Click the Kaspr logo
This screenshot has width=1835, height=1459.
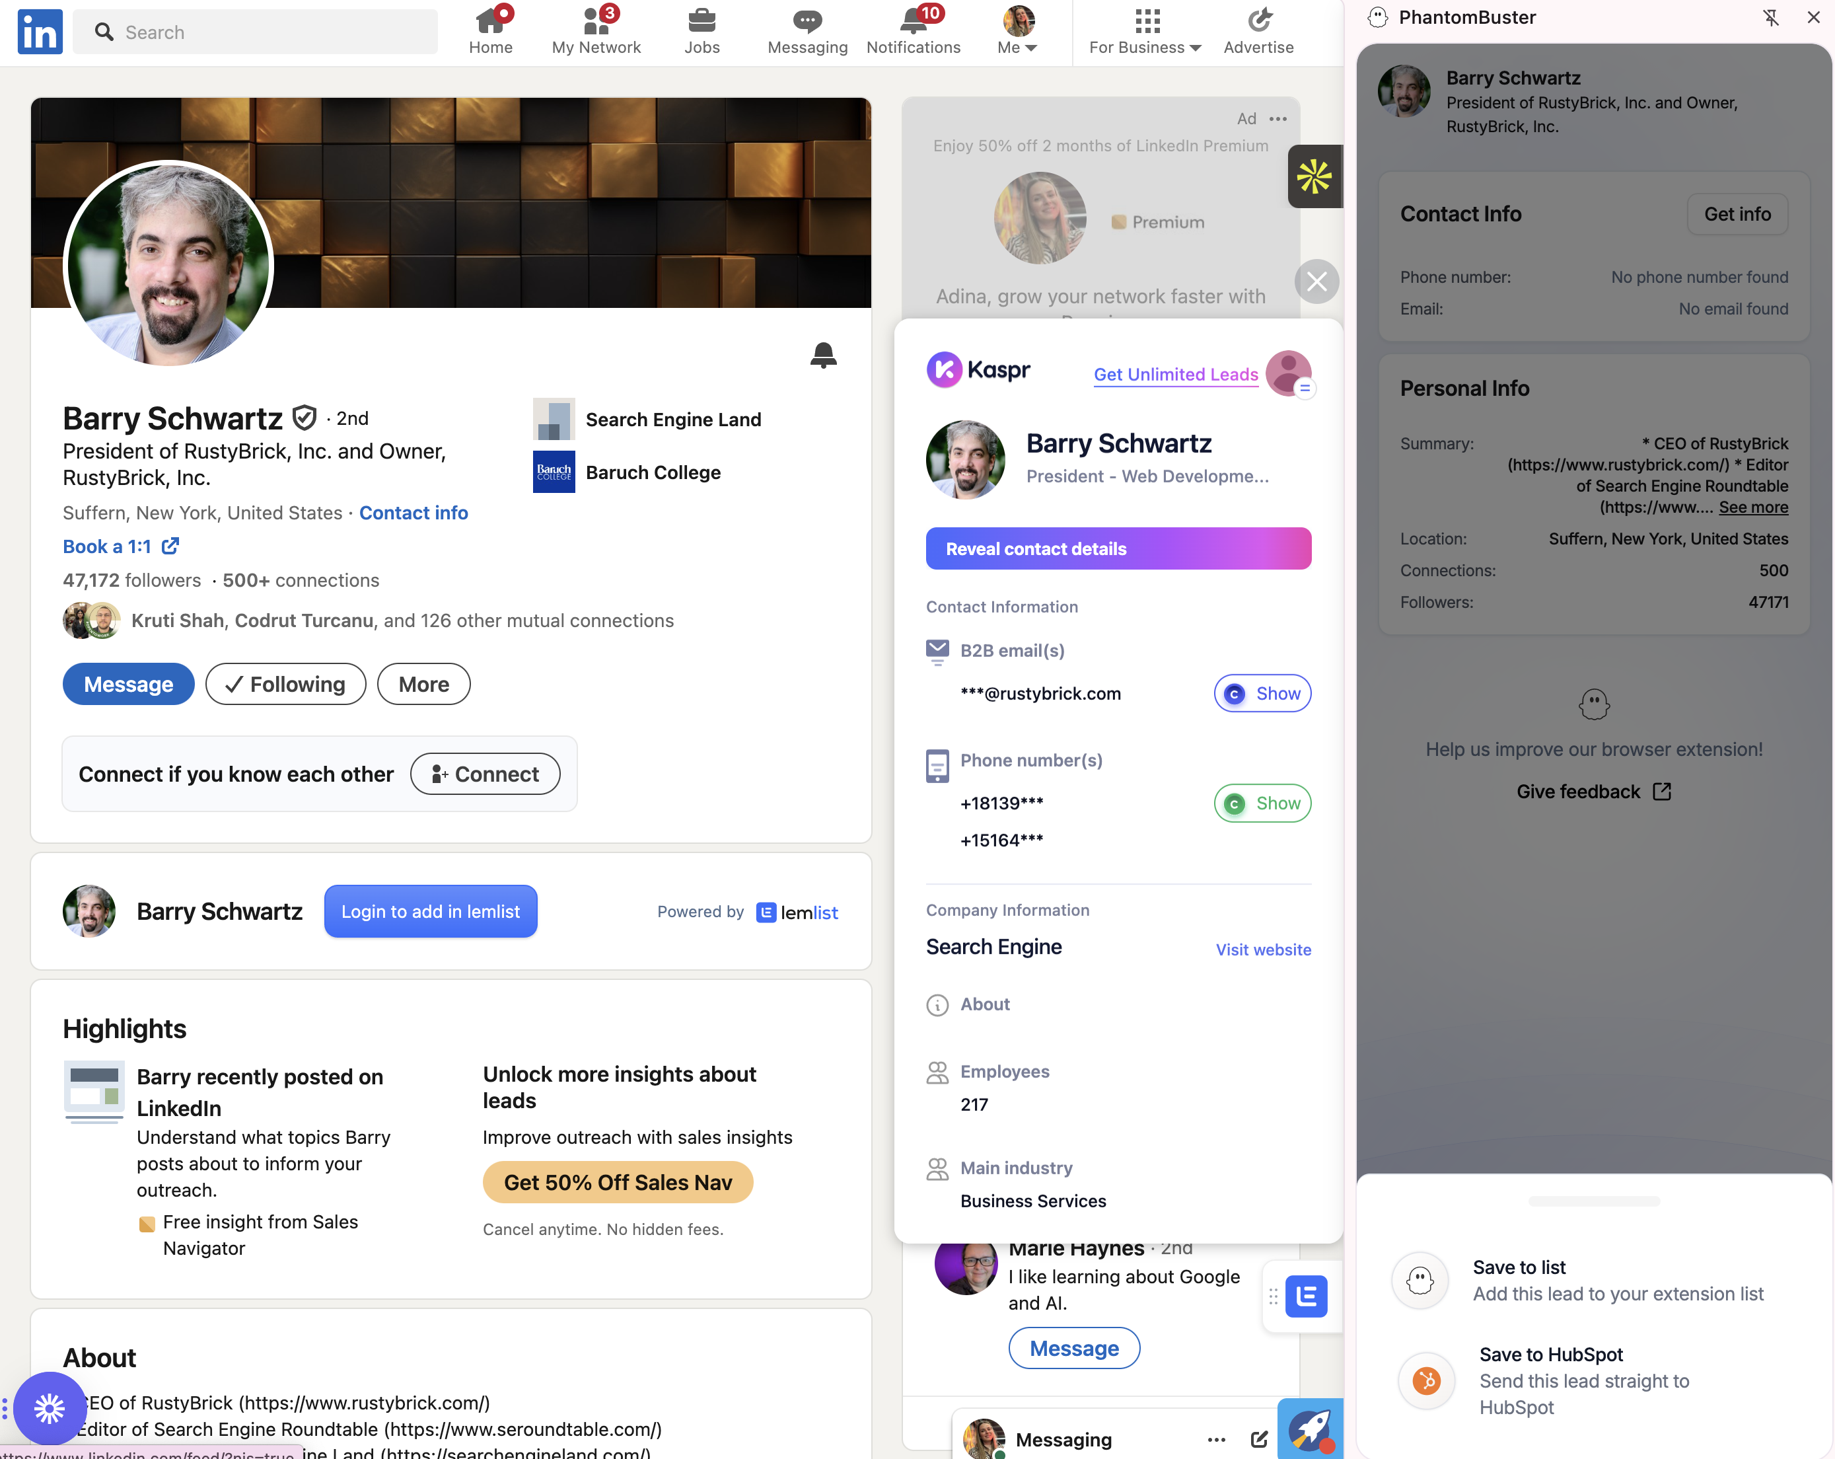pos(978,369)
